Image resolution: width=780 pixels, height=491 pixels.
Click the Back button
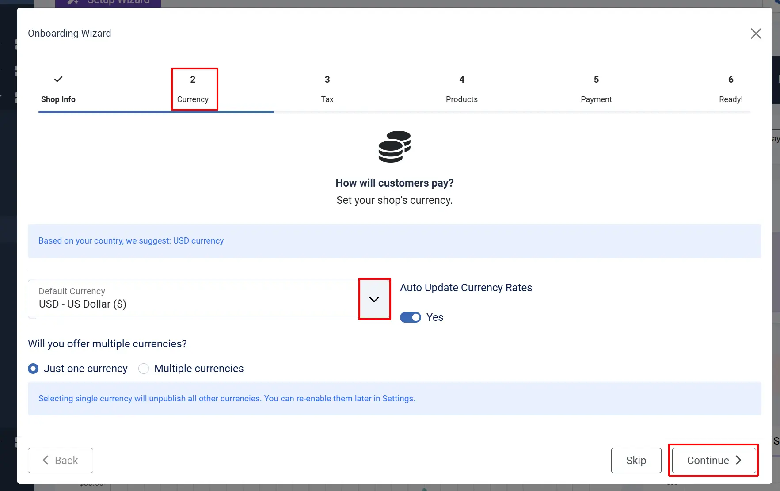pyautogui.click(x=61, y=461)
